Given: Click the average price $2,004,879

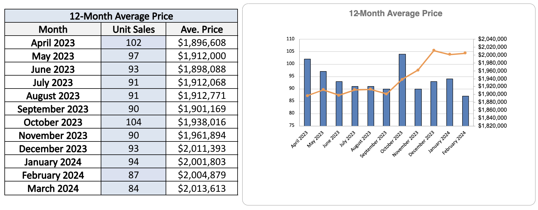Looking at the screenshot, I should (202, 175).
